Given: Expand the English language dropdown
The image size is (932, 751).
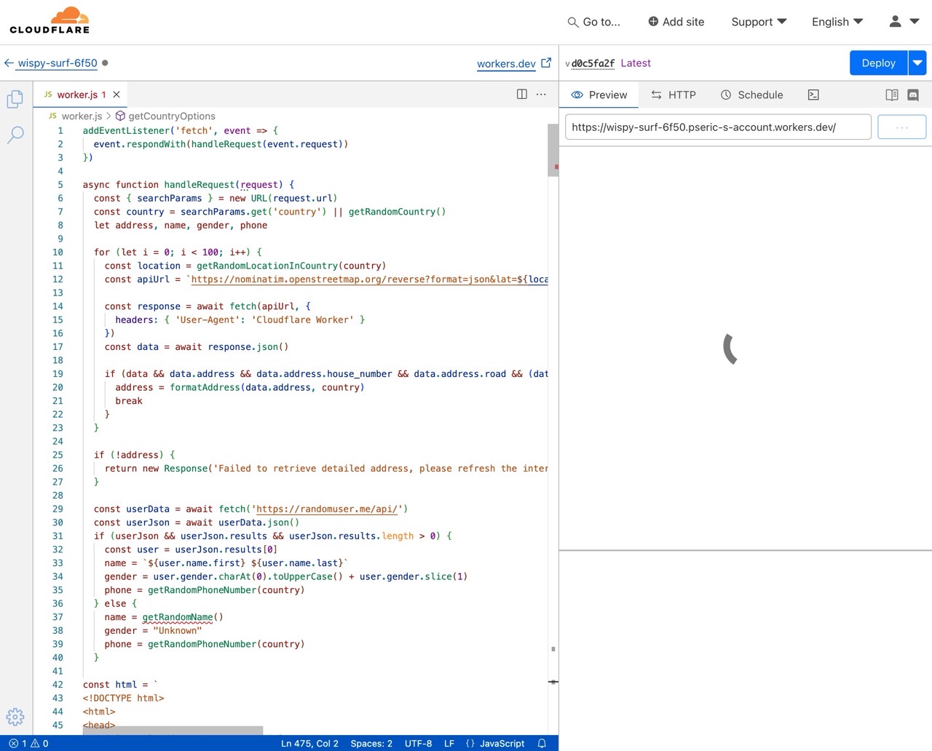Looking at the screenshot, I should click(x=837, y=22).
